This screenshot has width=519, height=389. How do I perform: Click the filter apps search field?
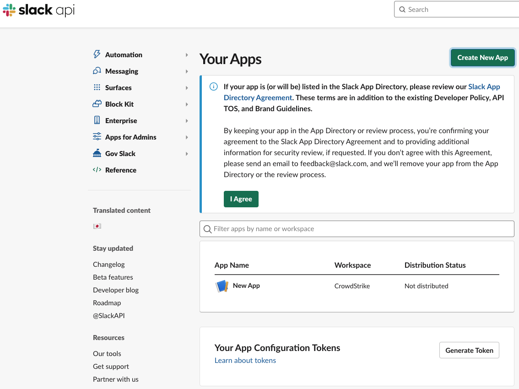(357, 228)
